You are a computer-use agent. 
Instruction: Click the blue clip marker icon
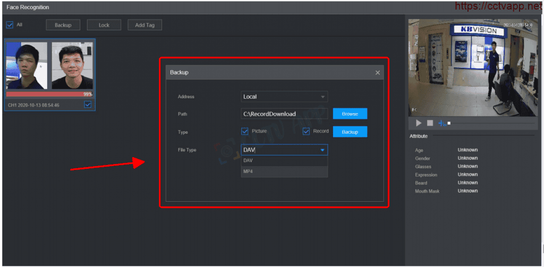tap(441, 123)
